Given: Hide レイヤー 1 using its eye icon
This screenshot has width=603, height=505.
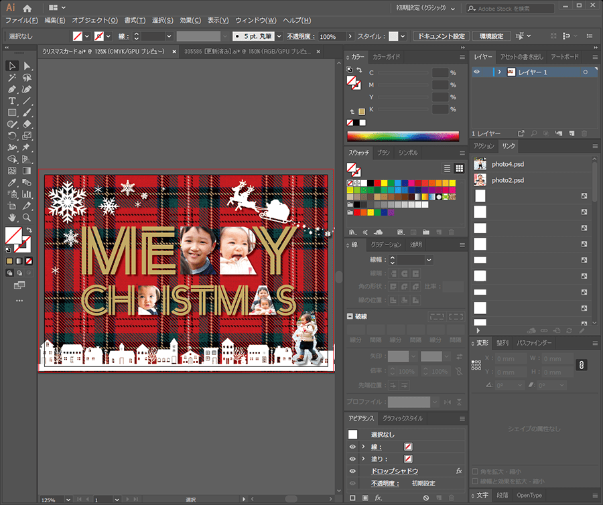Looking at the screenshot, I should point(477,72).
